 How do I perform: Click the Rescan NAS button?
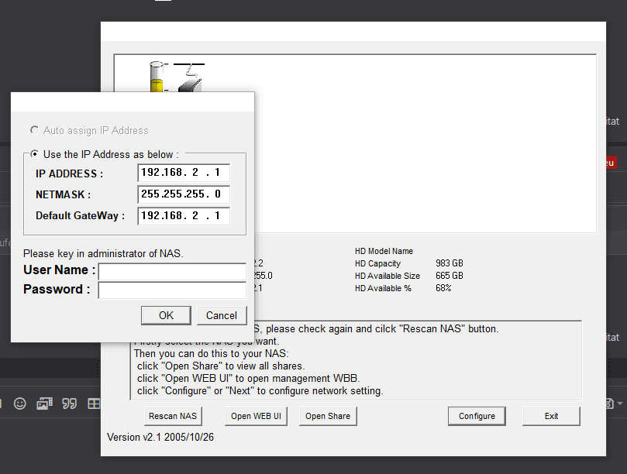pyautogui.click(x=173, y=416)
